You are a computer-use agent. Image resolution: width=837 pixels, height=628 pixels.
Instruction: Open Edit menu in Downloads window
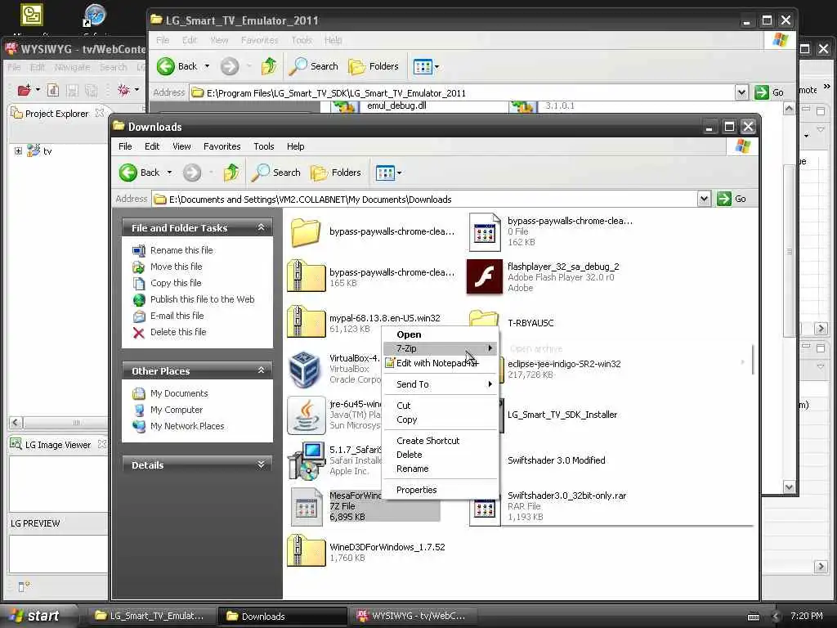pos(151,146)
